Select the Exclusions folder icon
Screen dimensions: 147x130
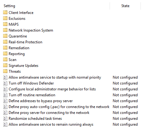[x=5, y=18]
